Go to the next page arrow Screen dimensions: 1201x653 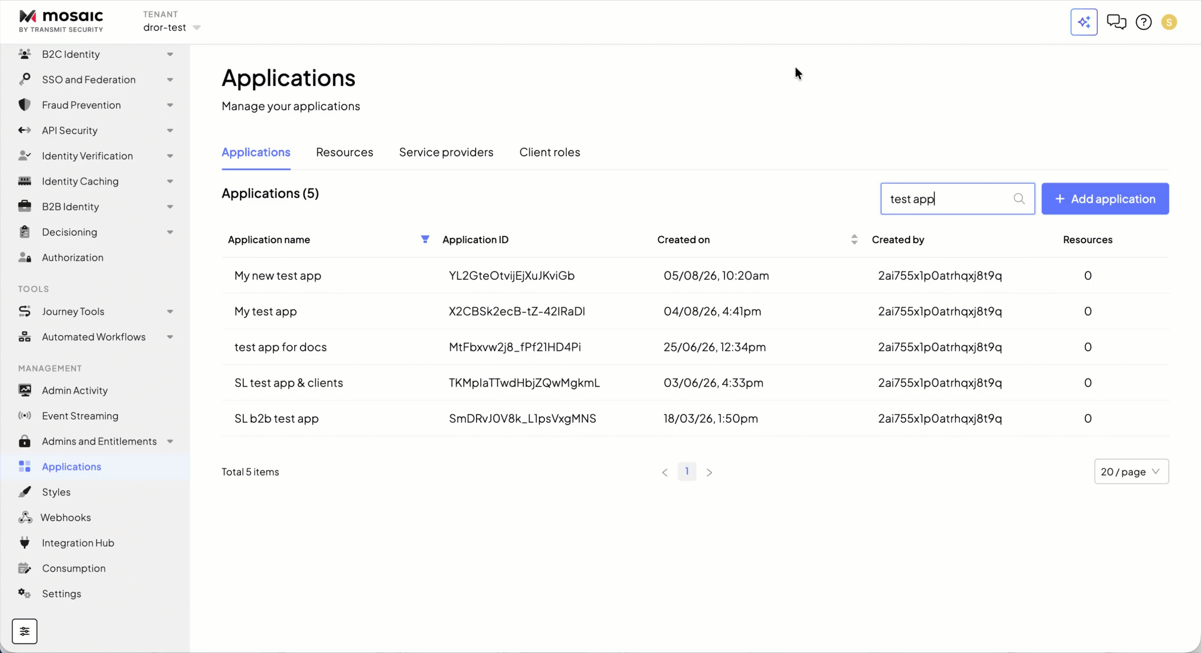709,472
